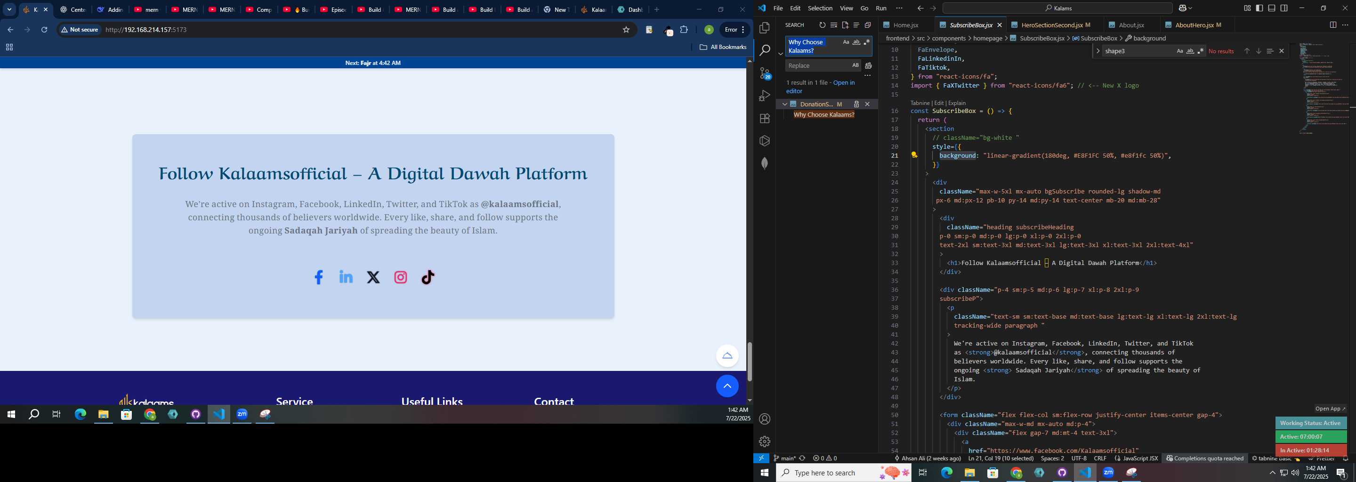Viewport: 1356px width, 482px height.
Task: Open a new Search Editor from the panel header
Action: (845, 25)
